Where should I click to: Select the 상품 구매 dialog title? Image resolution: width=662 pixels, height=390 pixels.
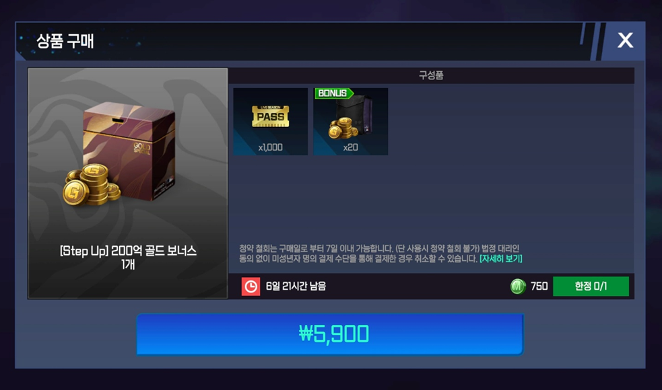tap(65, 41)
